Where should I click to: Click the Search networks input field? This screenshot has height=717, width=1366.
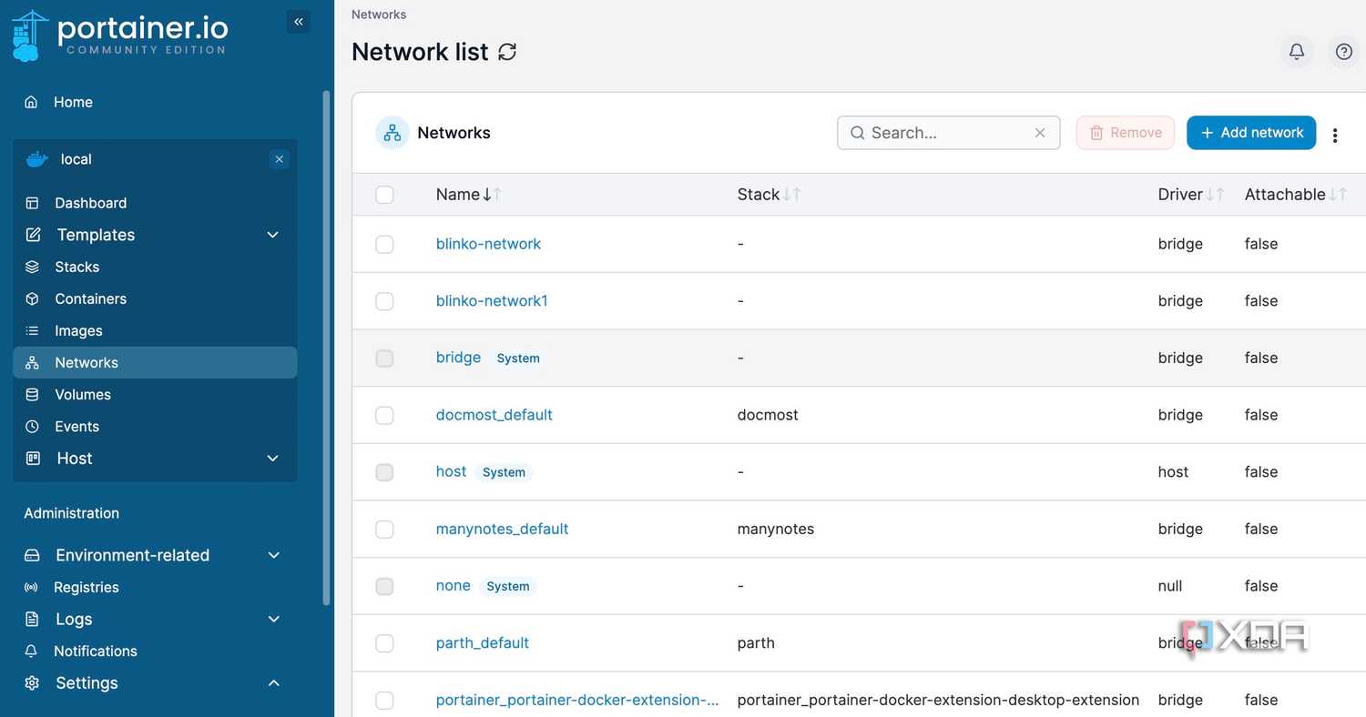(948, 133)
